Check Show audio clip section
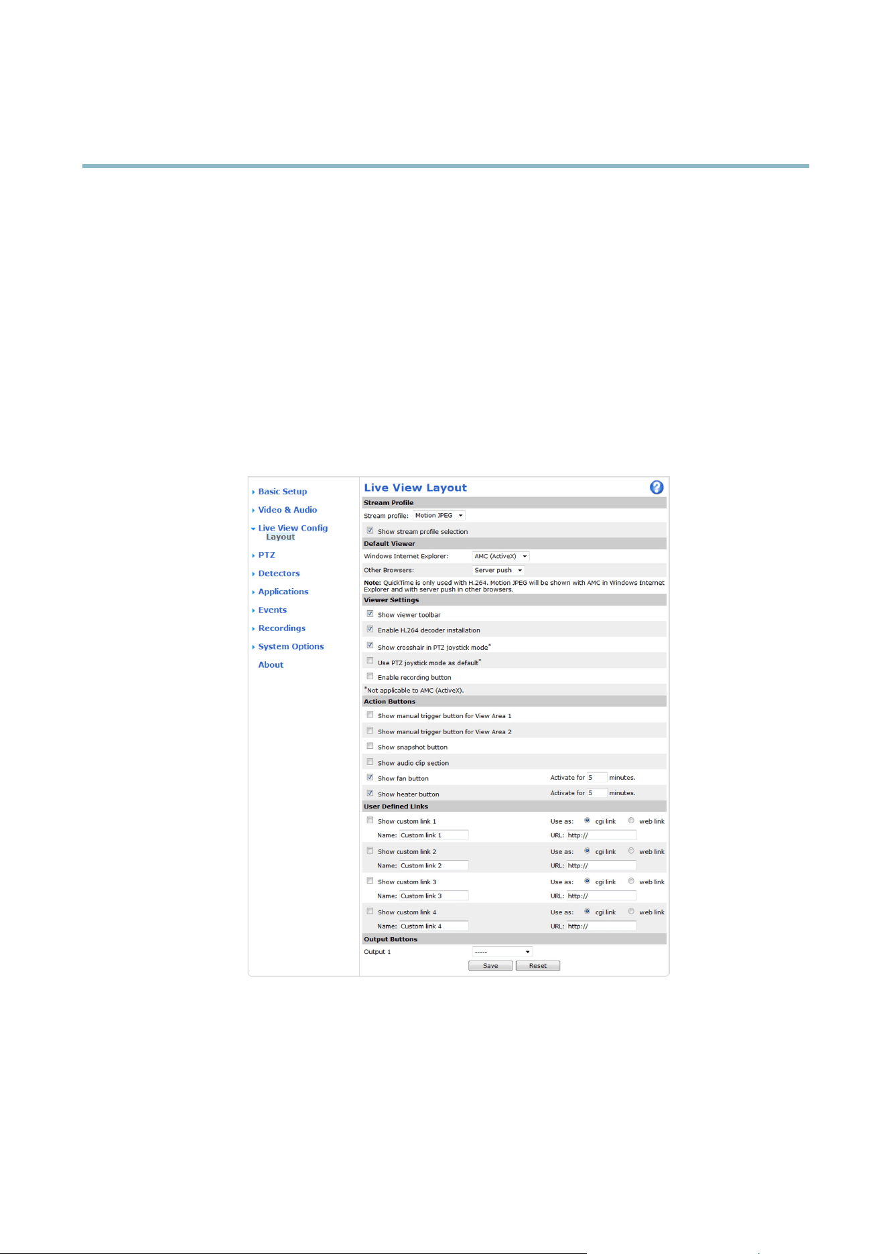The image size is (887, 1254). (x=370, y=762)
